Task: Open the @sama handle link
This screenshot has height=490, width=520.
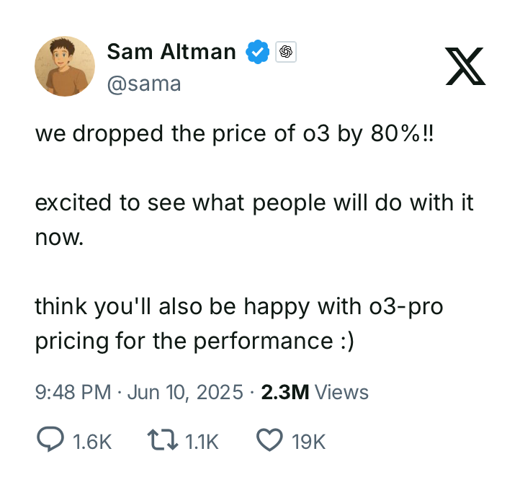Action: pyautogui.click(x=144, y=84)
